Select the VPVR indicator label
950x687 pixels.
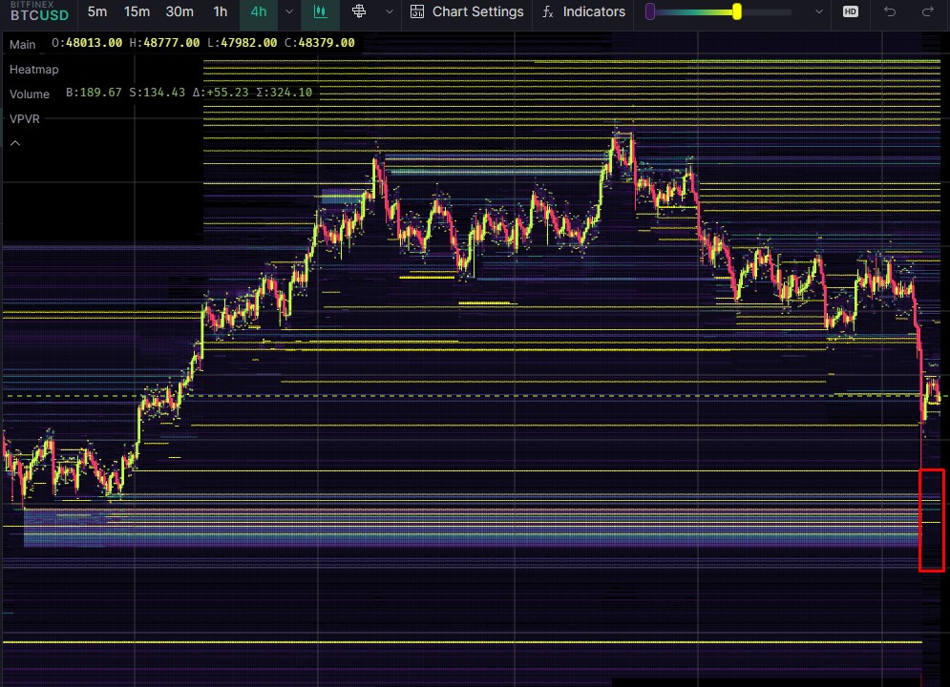(24, 118)
